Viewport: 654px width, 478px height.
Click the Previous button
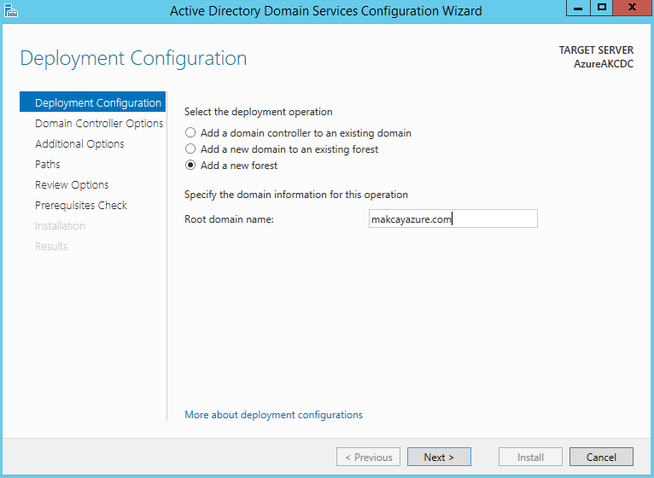(x=368, y=457)
